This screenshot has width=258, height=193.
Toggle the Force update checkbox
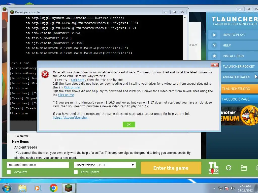click(76, 172)
